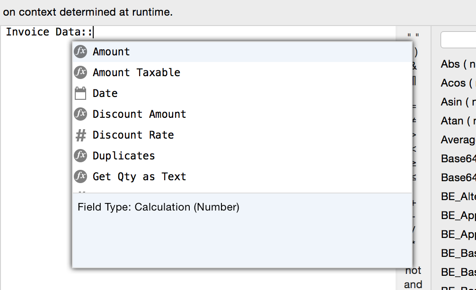The image size is (476, 290).
Task: Click the fx icon beside Amount
Action: pos(80,52)
